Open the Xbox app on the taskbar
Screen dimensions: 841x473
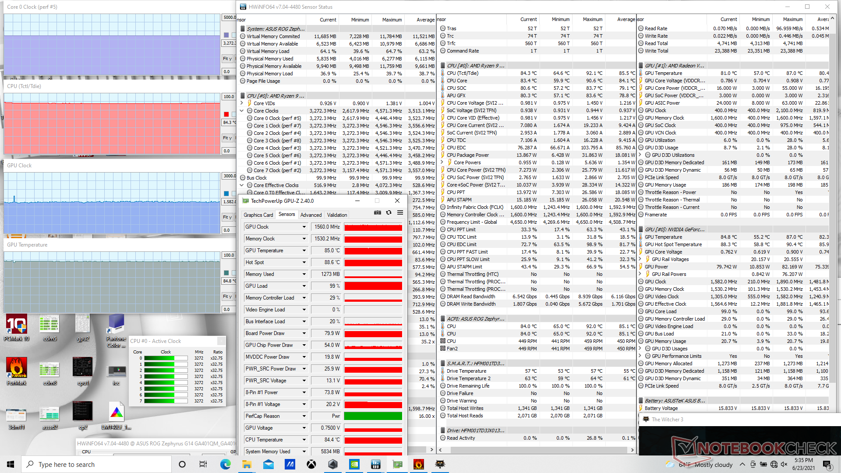311,464
